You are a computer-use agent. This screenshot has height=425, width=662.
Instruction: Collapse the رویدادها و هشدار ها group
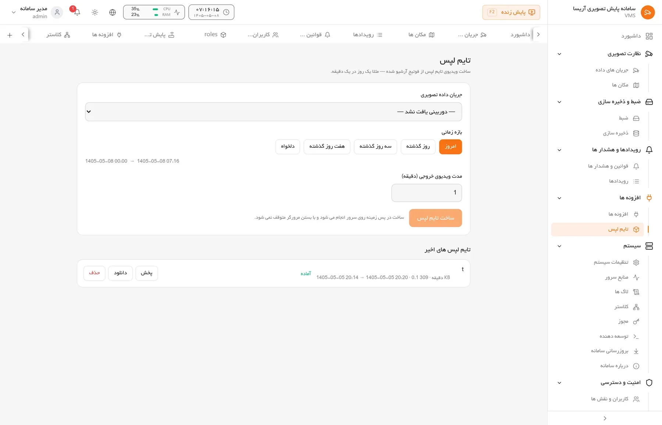(559, 150)
